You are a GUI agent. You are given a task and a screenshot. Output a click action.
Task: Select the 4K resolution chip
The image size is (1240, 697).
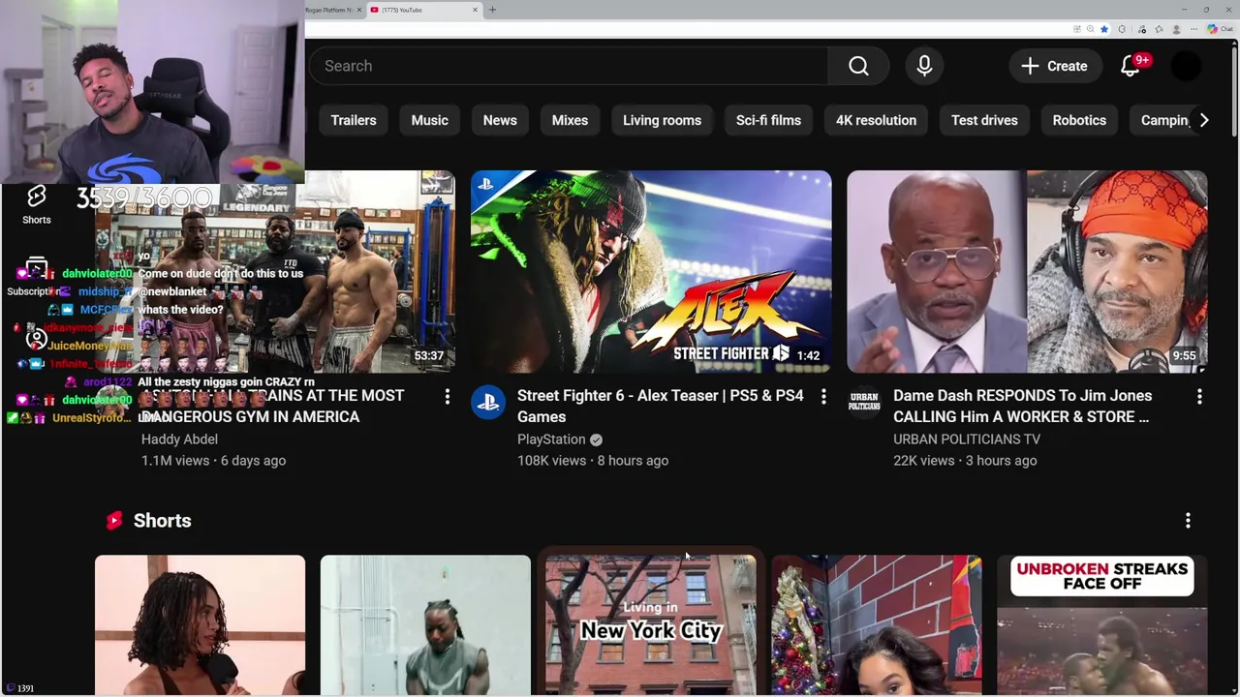(x=876, y=120)
